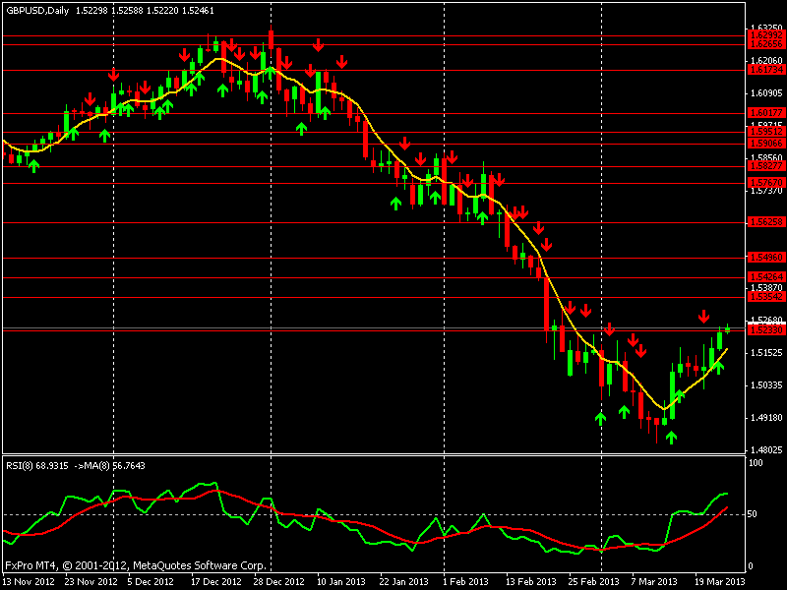Viewport: 787px width, 590px height.
Task: Select the 1.56258 price level label
Action: click(766, 222)
